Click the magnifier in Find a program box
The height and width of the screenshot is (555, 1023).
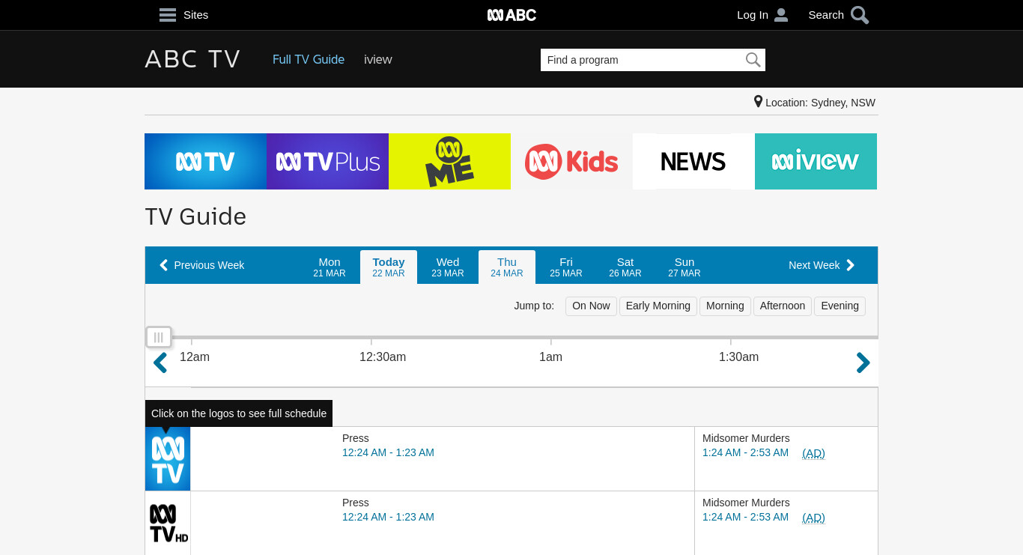click(753, 60)
